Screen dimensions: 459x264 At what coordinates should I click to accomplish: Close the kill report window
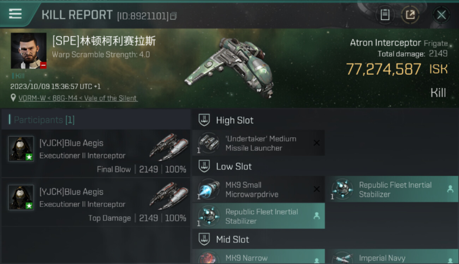click(441, 15)
